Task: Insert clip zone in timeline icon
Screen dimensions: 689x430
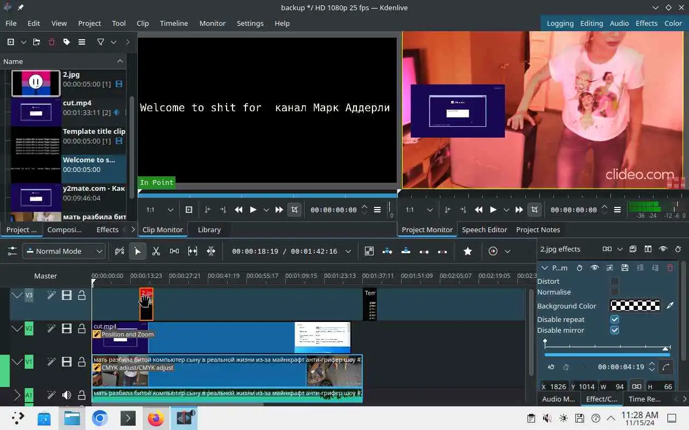Action: click(388, 251)
